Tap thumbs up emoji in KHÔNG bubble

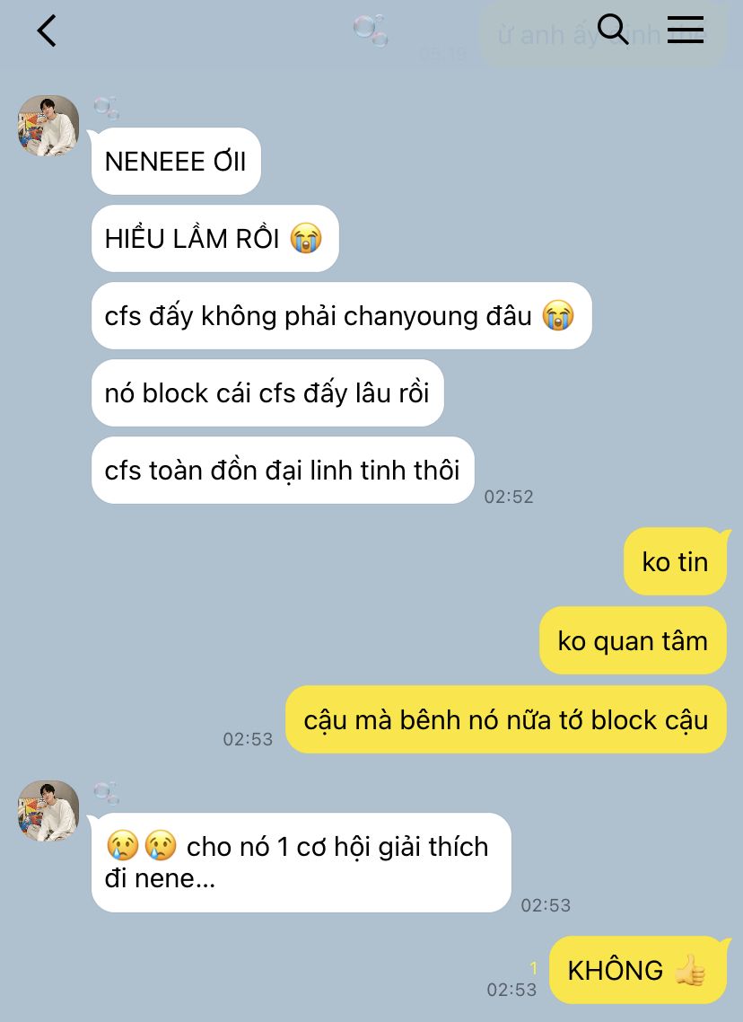[690, 970]
